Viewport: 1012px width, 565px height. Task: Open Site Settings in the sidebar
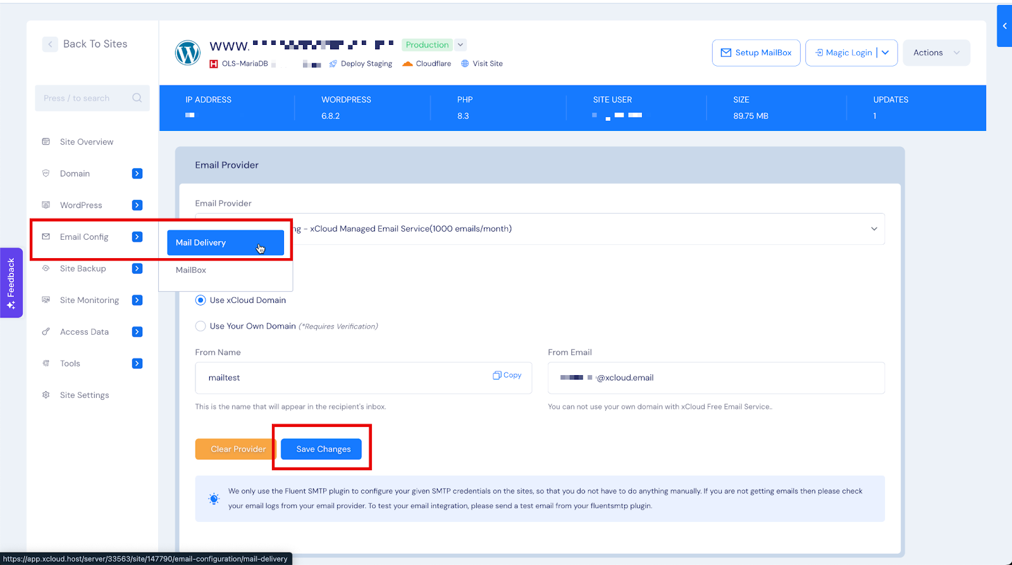click(85, 395)
